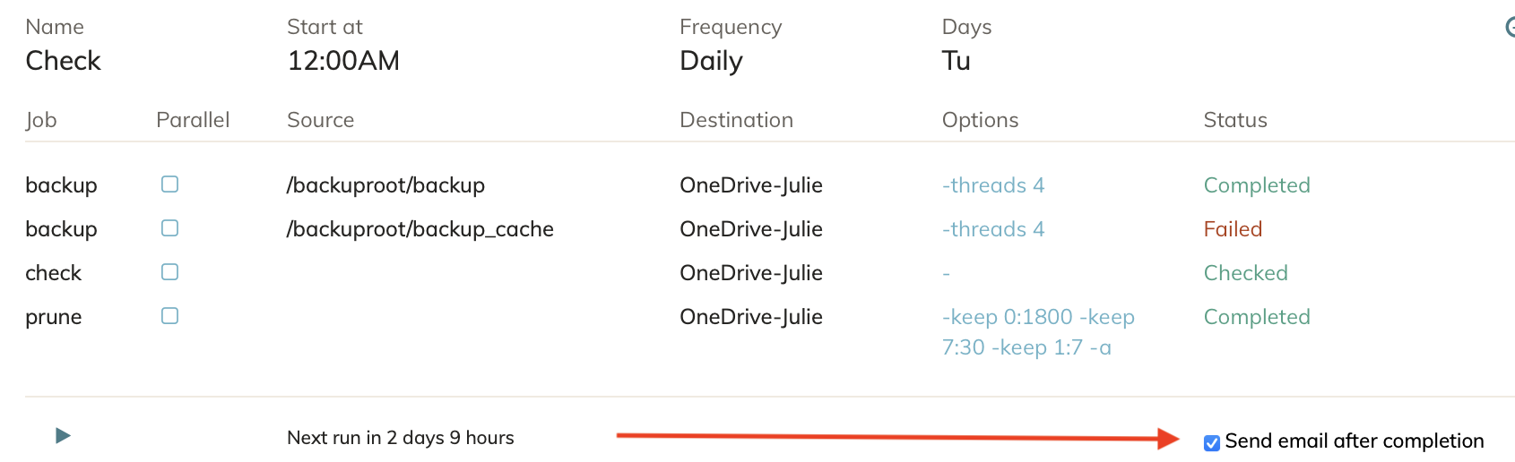The image size is (1515, 462).
Task: View the Checked status log
Action: point(1245,273)
